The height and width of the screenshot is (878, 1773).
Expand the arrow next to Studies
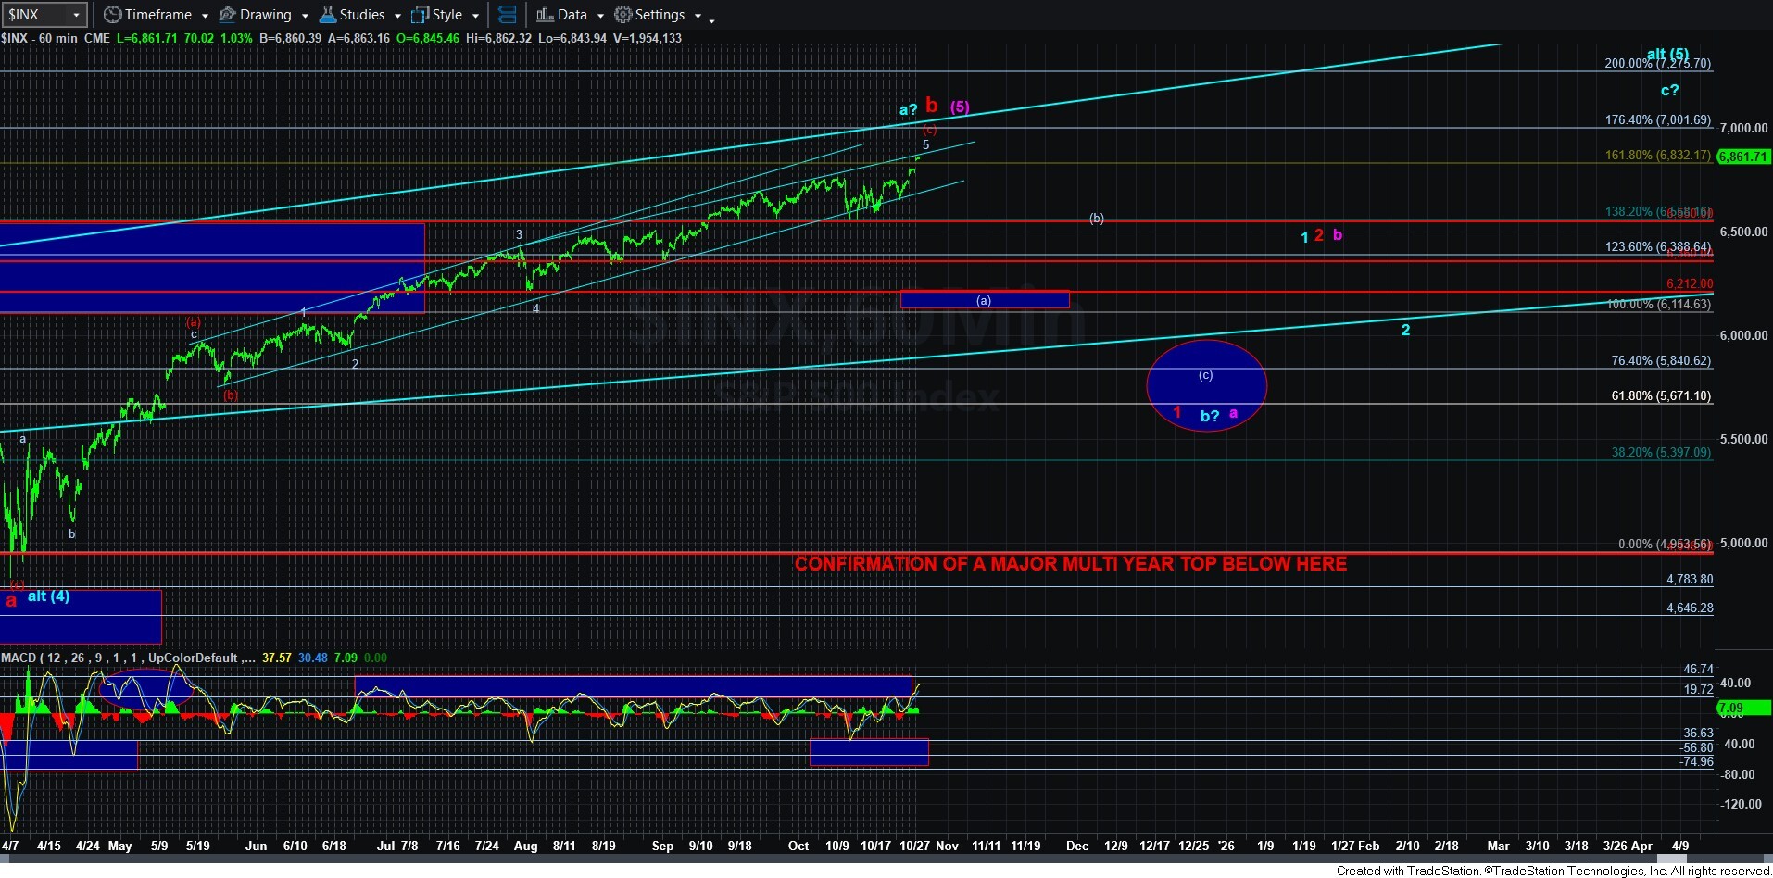[397, 16]
